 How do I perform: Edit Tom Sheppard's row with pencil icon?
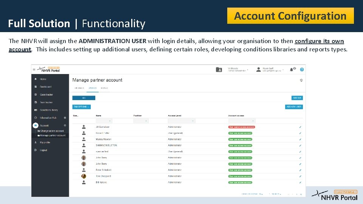point(300,176)
